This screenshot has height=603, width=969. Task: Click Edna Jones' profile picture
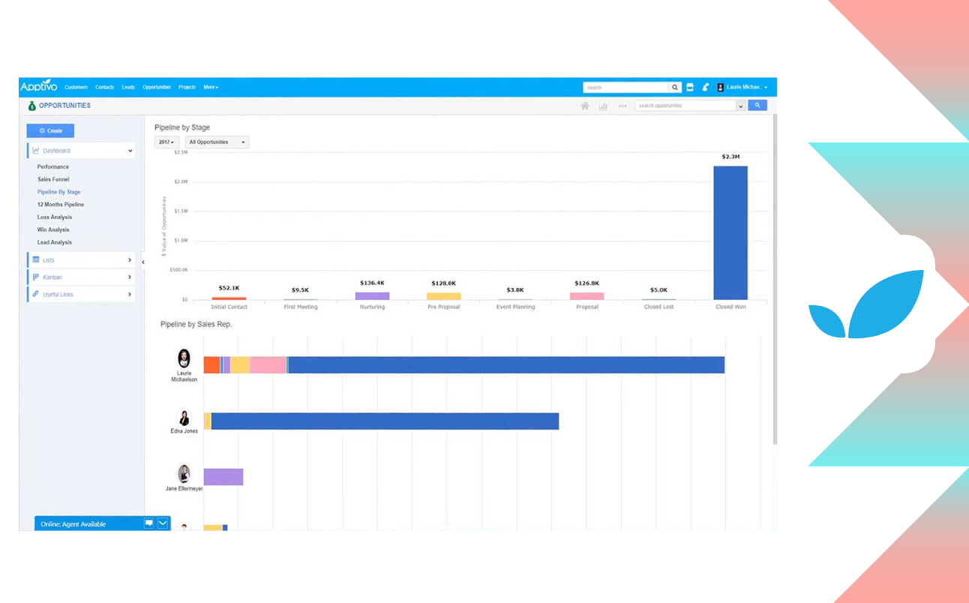(184, 418)
